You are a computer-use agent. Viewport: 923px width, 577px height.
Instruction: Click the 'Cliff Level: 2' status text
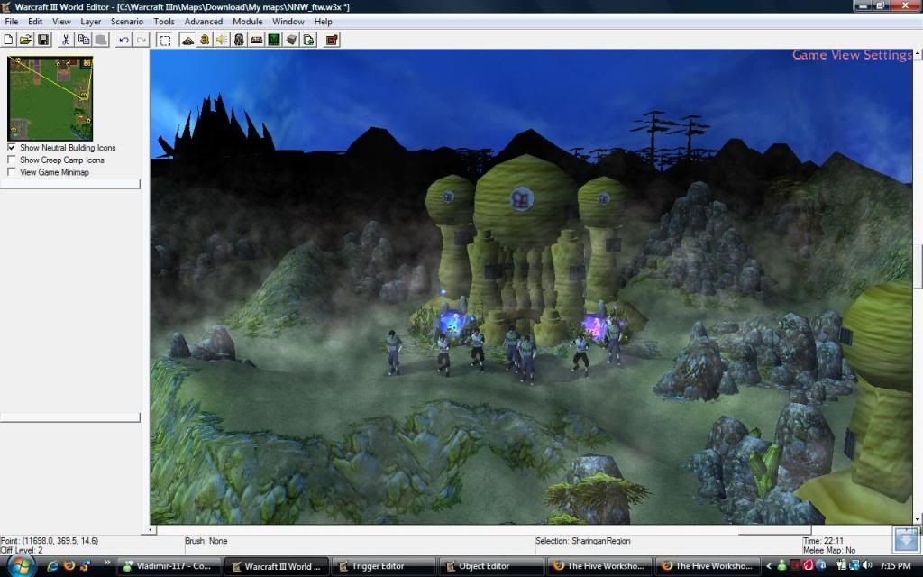tap(22, 550)
